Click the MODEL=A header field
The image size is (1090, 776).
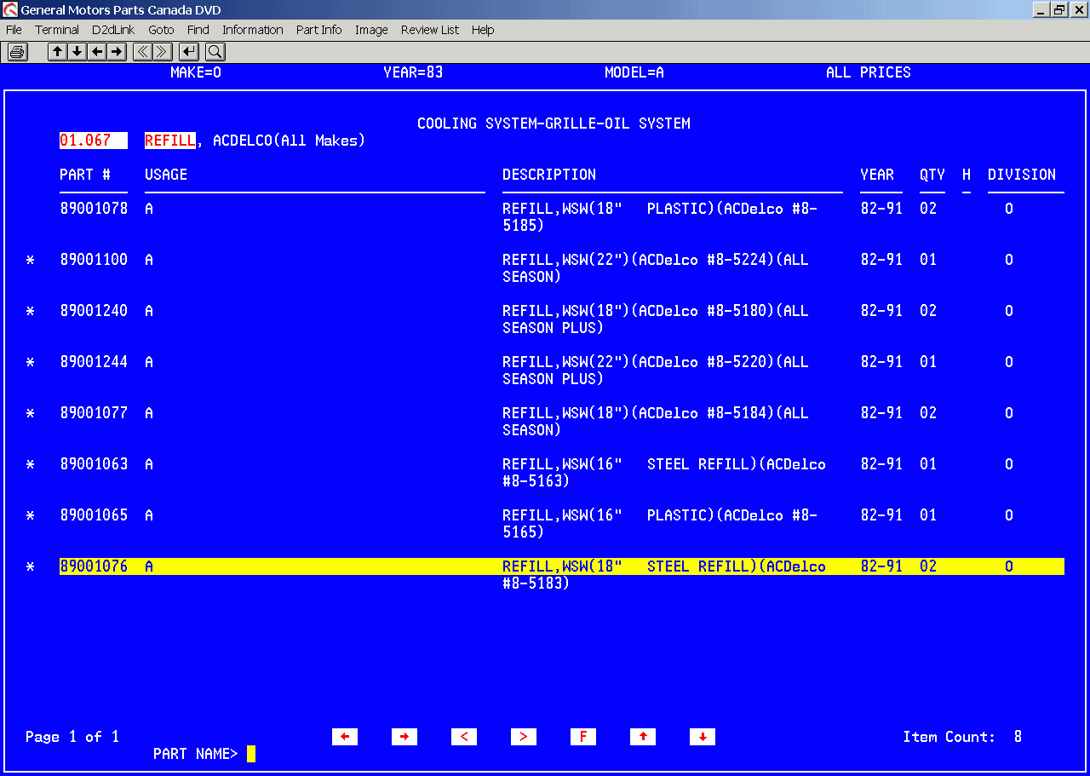[x=634, y=72]
